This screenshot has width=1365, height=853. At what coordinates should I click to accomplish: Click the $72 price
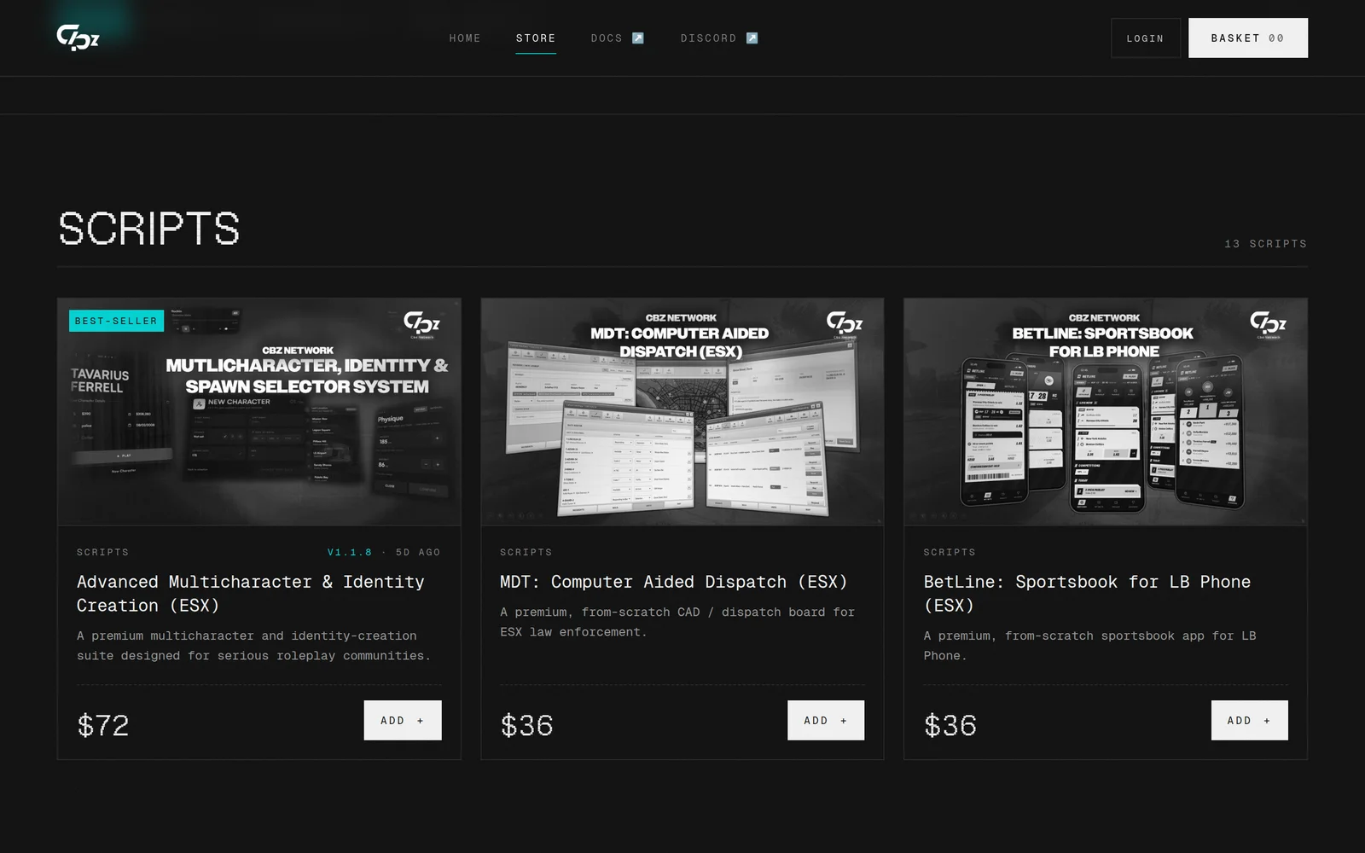pyautogui.click(x=103, y=725)
